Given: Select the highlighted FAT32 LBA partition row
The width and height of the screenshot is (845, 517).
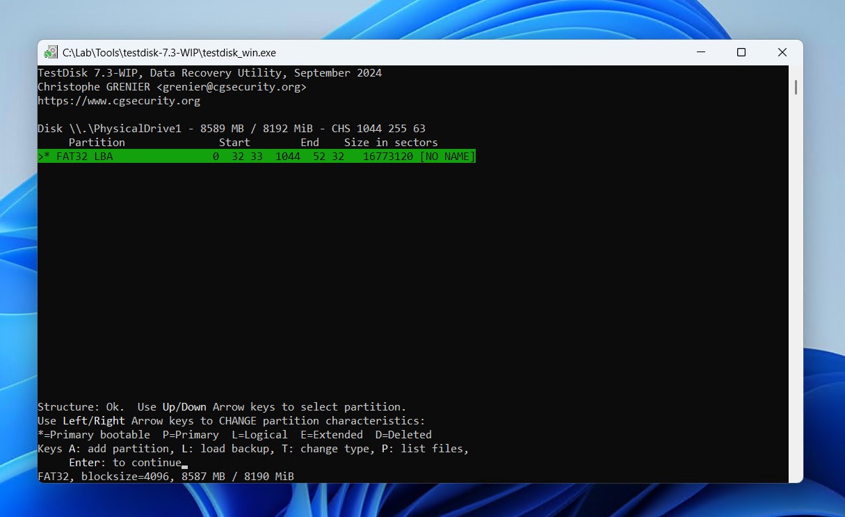Looking at the screenshot, I should (x=256, y=157).
